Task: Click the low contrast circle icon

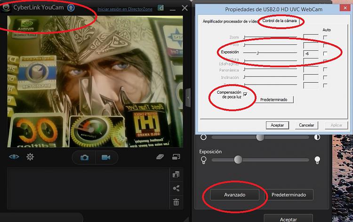Action: point(203,137)
